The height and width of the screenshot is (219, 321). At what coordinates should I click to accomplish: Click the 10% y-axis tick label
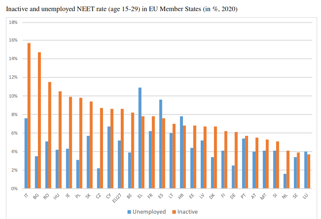(x=13, y=96)
